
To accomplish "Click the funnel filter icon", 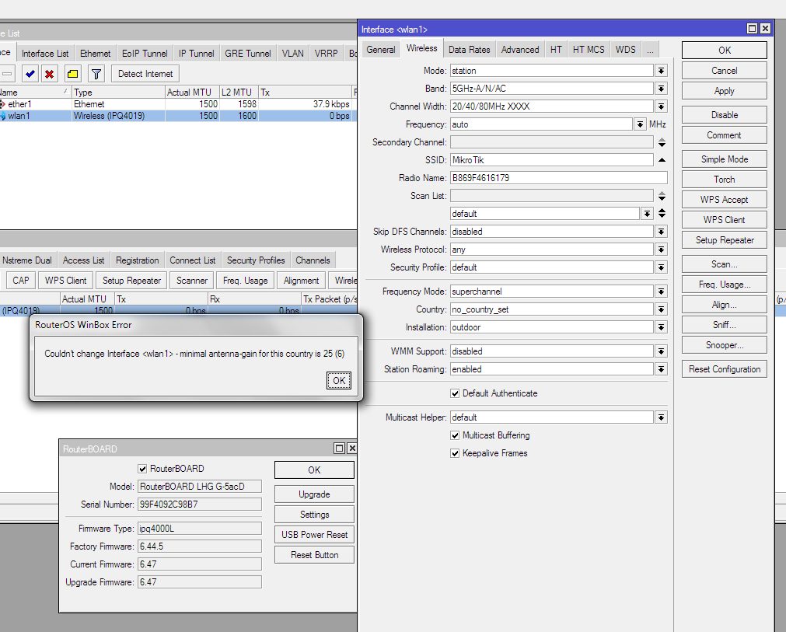I will [96, 74].
